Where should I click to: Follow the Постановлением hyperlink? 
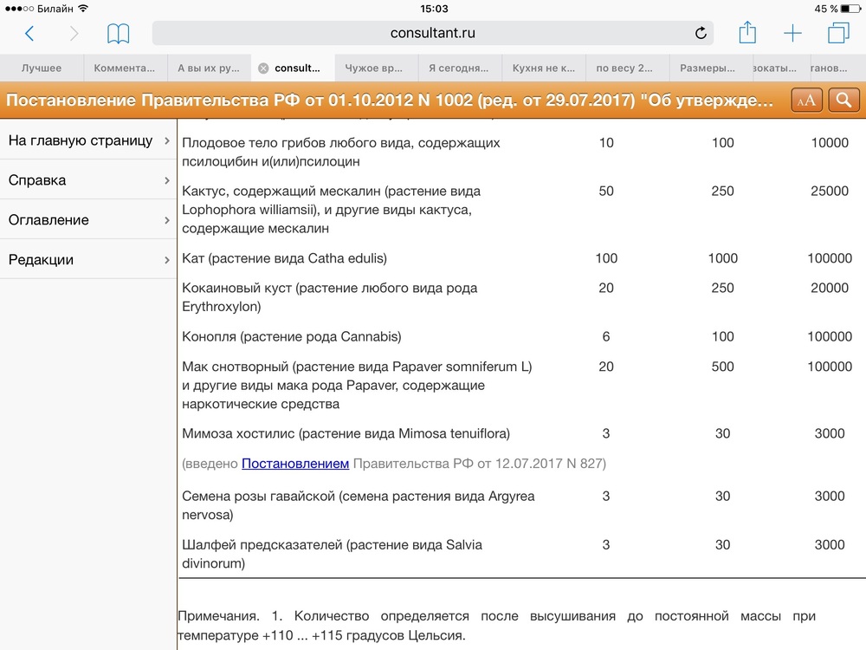click(295, 463)
